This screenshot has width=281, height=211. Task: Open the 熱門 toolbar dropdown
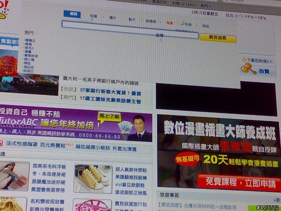coord(205,6)
